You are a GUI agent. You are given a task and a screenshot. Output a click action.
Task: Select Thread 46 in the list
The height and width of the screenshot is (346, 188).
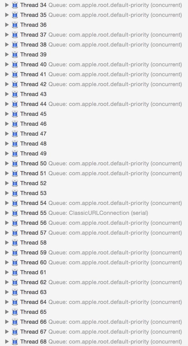point(33,124)
